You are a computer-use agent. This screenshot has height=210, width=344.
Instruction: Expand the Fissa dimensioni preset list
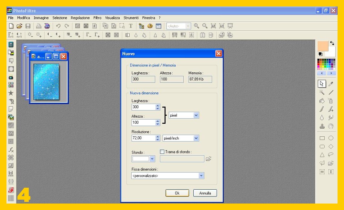pyautogui.click(x=201, y=176)
